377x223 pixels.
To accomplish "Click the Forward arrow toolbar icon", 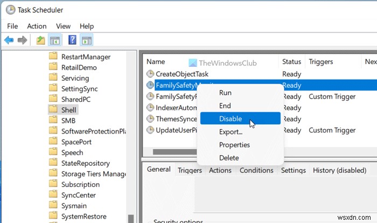I will 23,40.
